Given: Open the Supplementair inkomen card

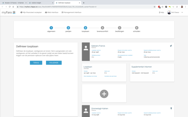Looking at the screenshot, I should (x=152, y=73).
